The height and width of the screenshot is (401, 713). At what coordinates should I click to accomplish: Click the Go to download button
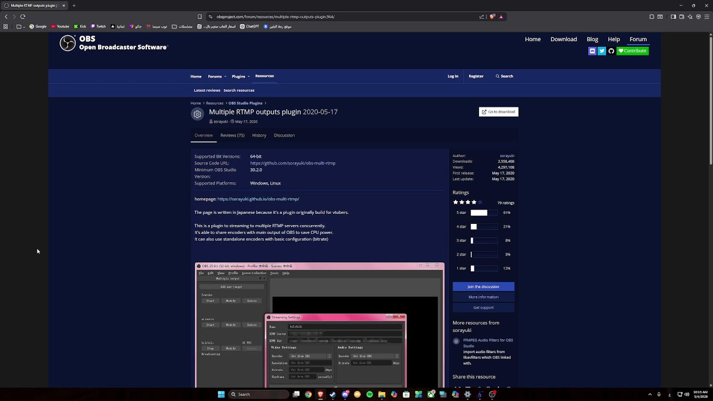click(x=499, y=112)
